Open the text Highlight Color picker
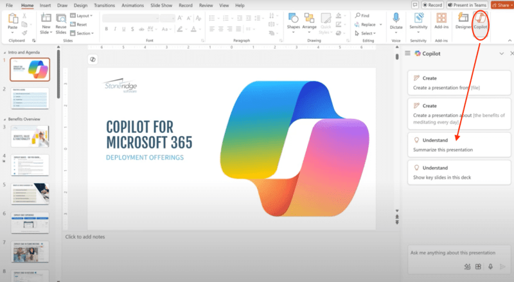This screenshot has width=514, height=282. click(x=181, y=29)
